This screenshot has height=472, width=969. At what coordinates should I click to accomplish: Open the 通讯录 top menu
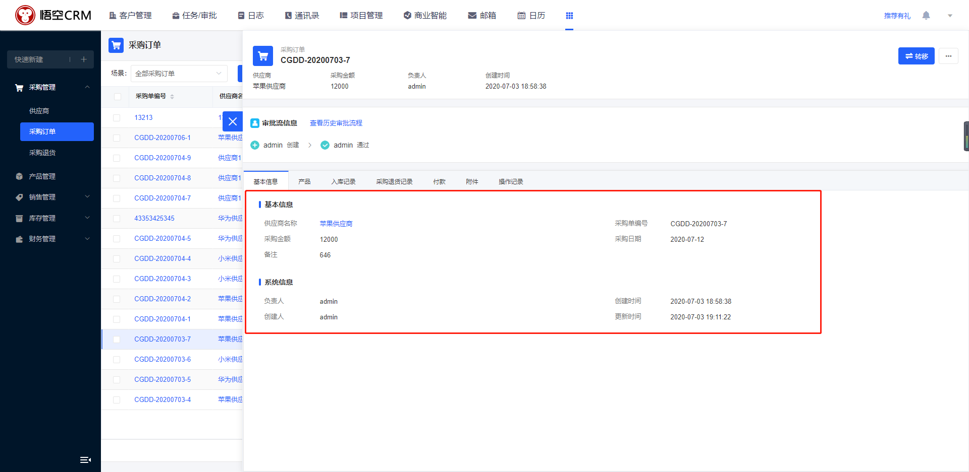(x=302, y=16)
